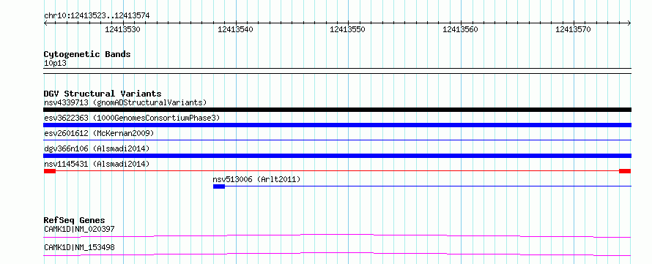The width and height of the screenshot is (652, 264).
Task: Click the magenta CAMK1D NM_020397 gene line
Action: [337, 235]
